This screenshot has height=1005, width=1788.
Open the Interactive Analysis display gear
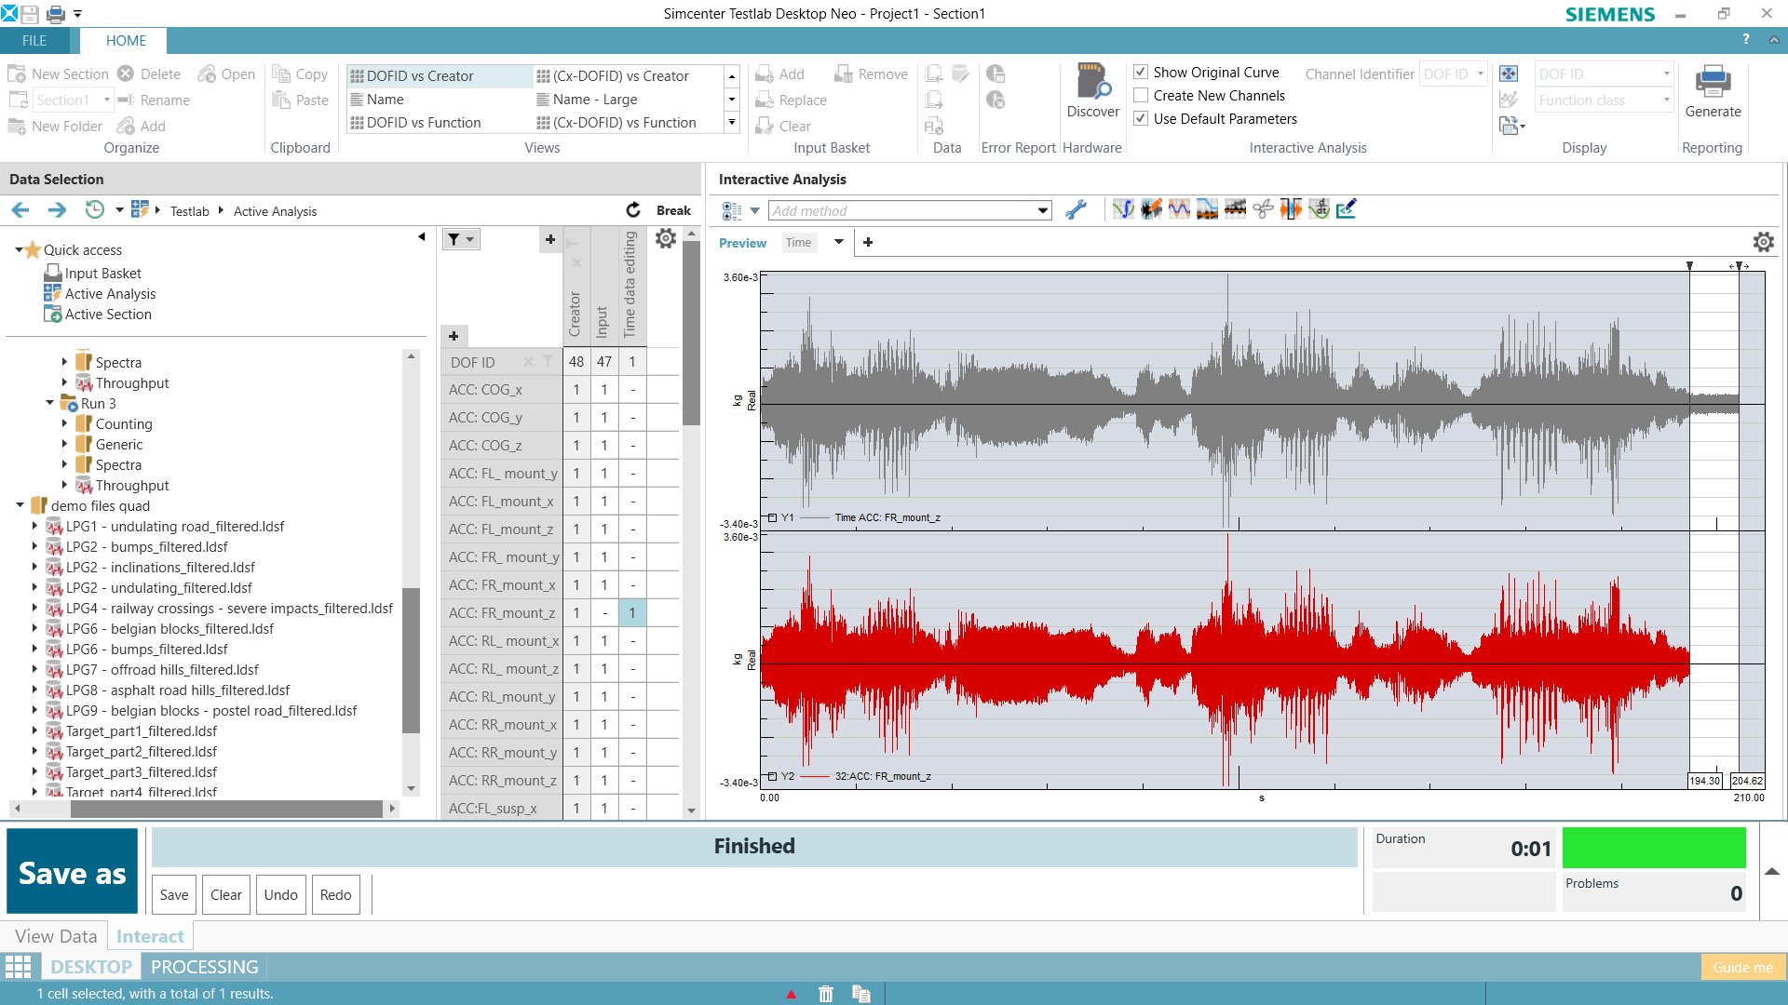pyautogui.click(x=1763, y=242)
